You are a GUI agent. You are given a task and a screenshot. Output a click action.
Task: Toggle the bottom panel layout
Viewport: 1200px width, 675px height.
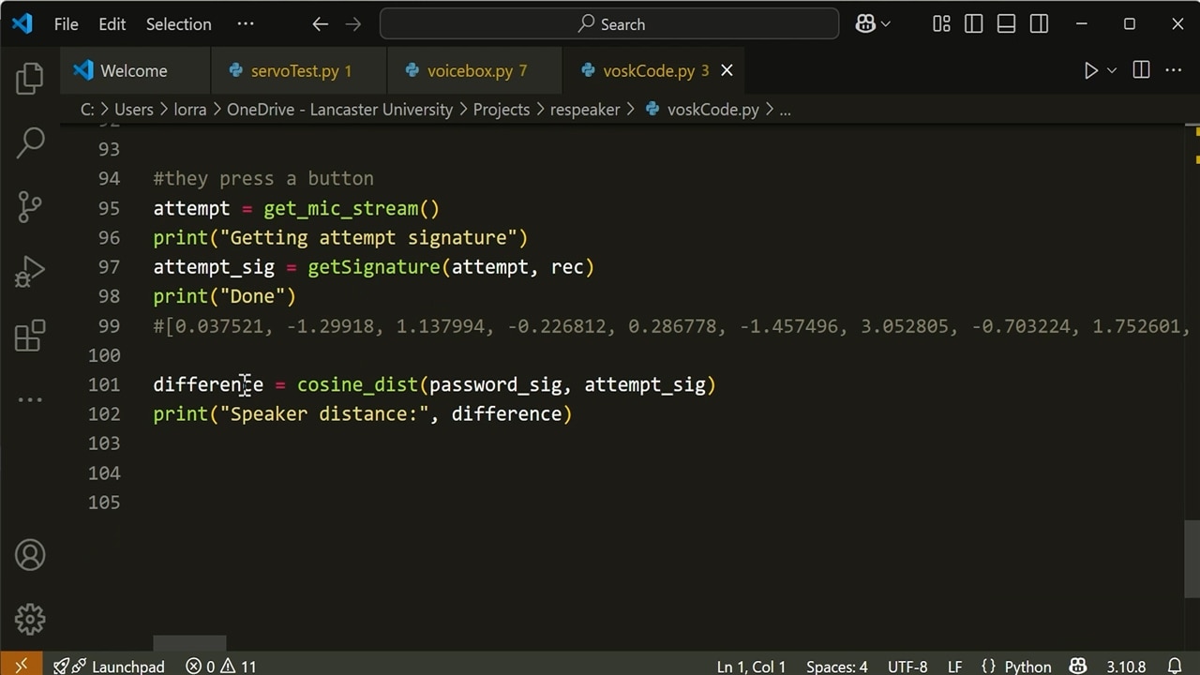(1006, 24)
